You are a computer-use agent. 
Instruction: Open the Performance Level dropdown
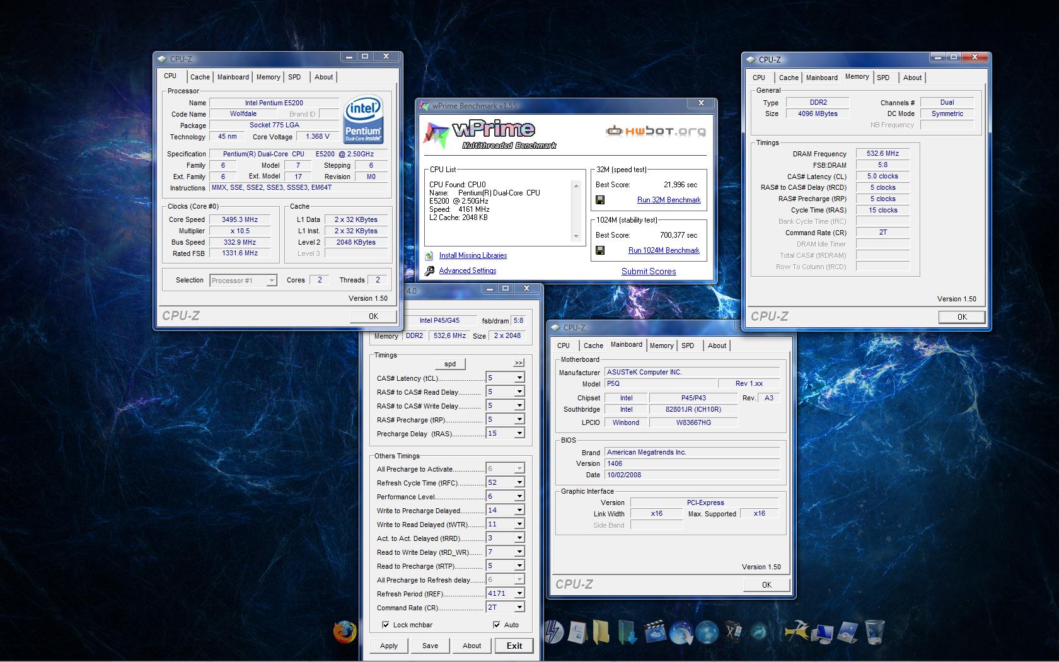pos(519,497)
